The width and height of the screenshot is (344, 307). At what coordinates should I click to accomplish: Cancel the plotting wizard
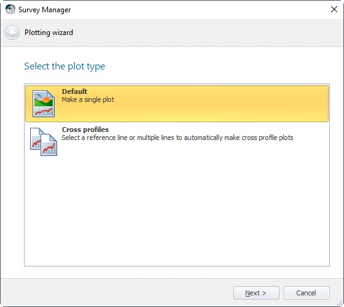click(x=307, y=293)
